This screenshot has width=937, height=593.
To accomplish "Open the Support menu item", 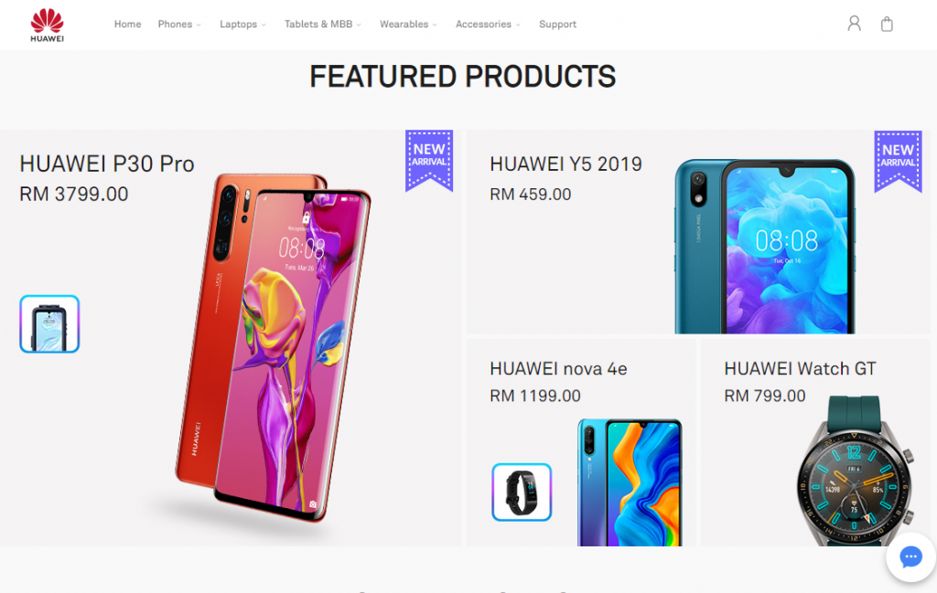I will [x=557, y=25].
